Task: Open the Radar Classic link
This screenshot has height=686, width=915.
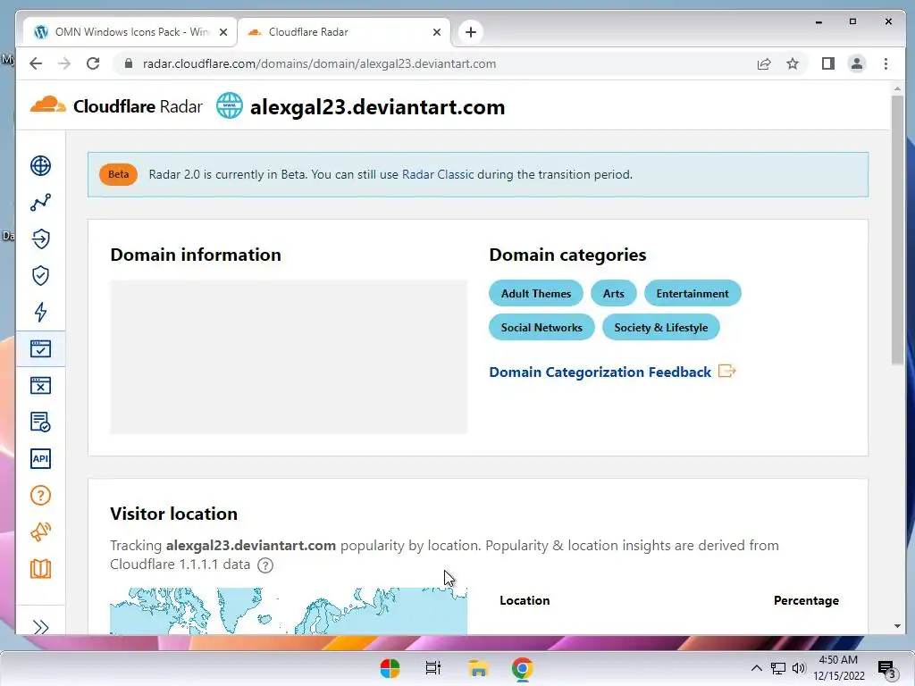Action: click(x=438, y=174)
